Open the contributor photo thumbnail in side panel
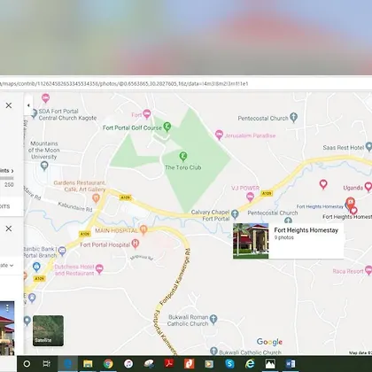This screenshot has width=372, height=372. [x=7, y=328]
